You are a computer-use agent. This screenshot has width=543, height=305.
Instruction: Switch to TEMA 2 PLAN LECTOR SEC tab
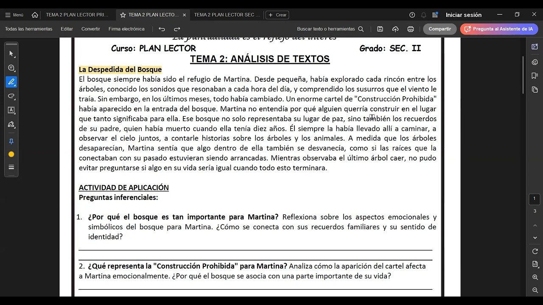[227, 15]
